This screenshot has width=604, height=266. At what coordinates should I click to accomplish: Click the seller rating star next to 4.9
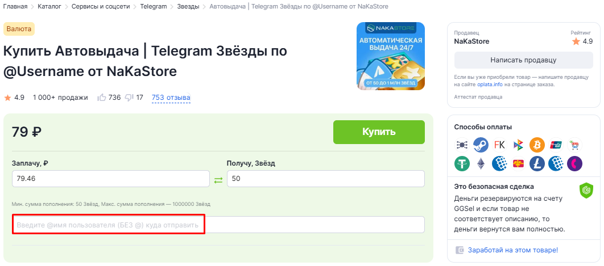[576, 41]
